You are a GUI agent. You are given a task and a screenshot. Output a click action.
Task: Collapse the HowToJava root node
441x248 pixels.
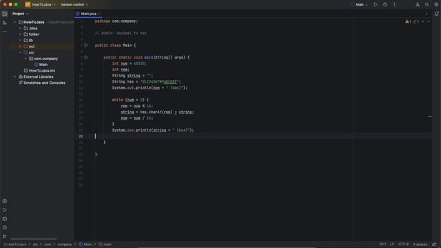click(15, 22)
